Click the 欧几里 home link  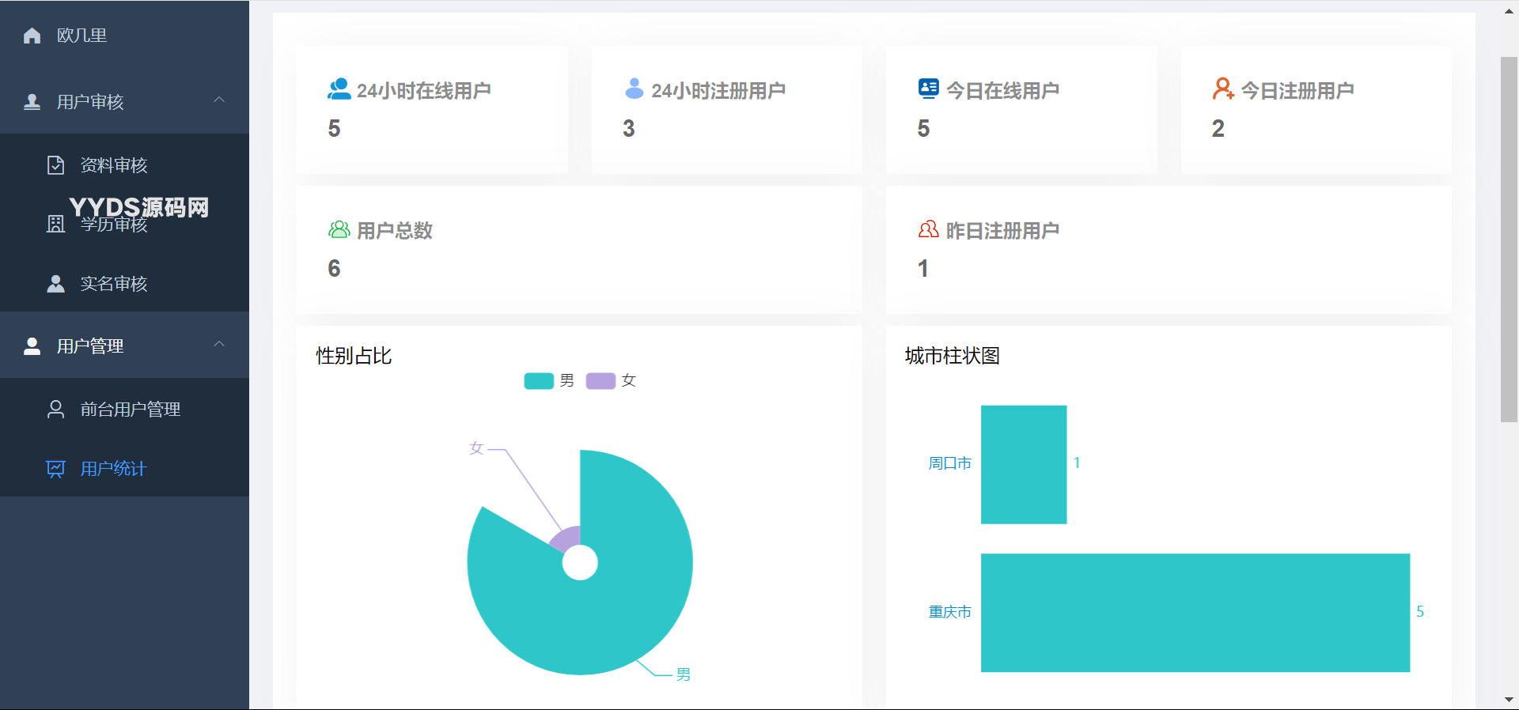81,36
